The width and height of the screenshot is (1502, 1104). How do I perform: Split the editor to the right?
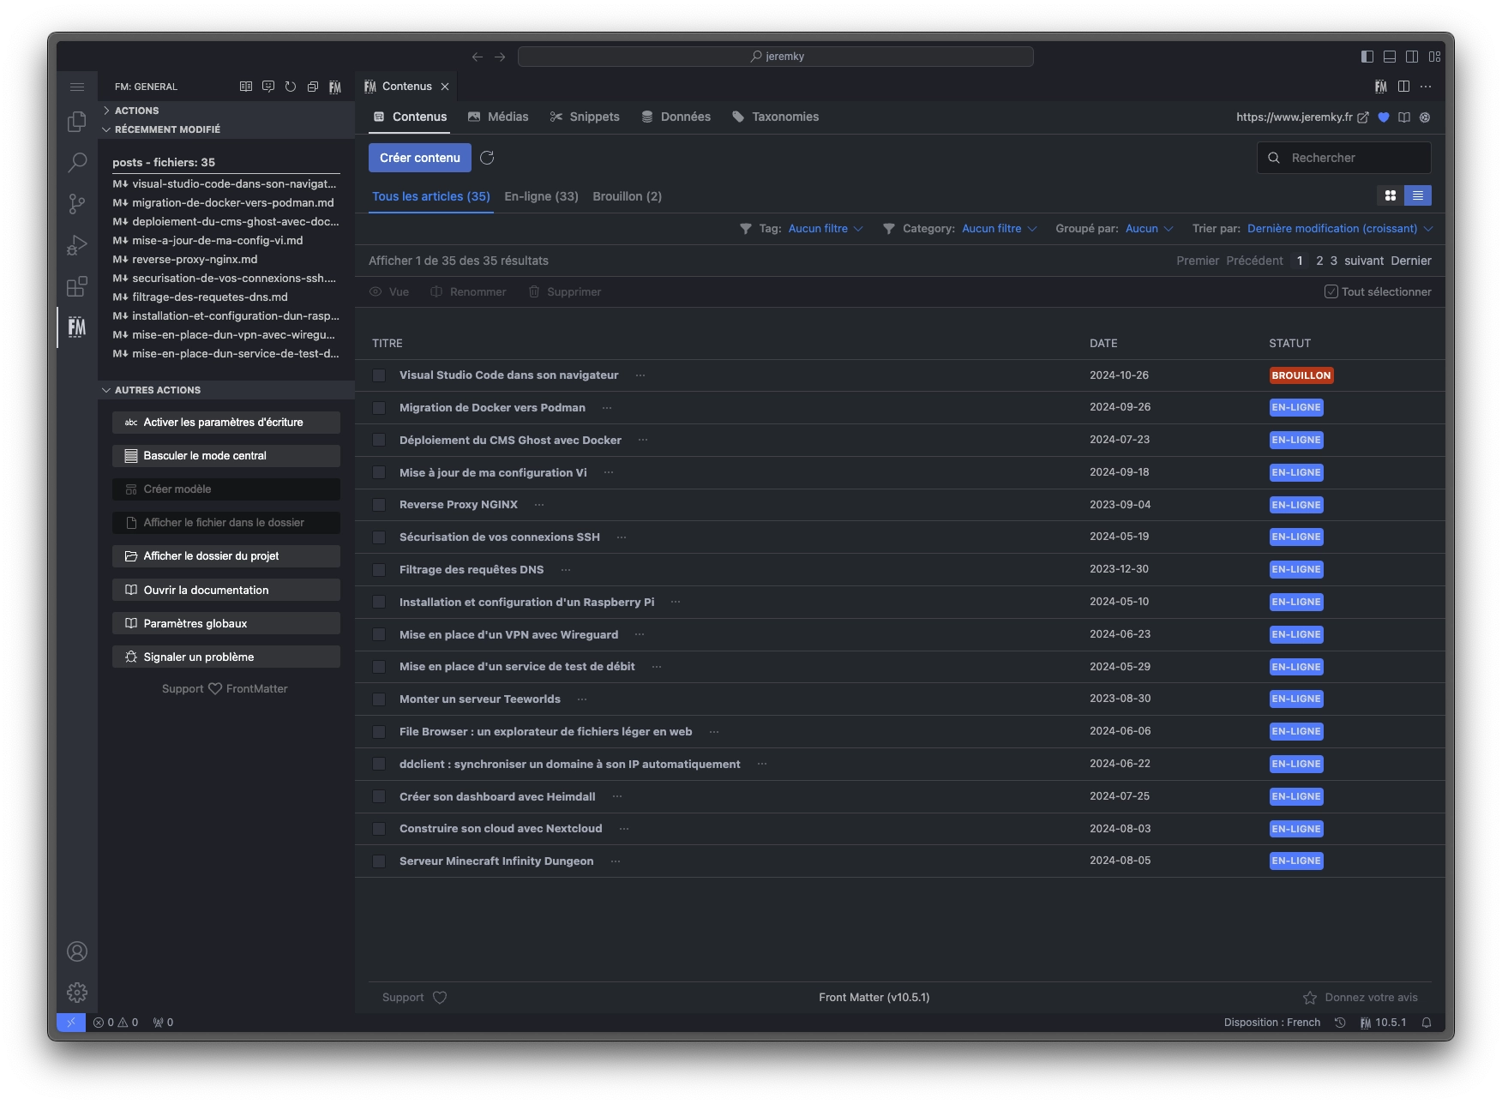1403,87
